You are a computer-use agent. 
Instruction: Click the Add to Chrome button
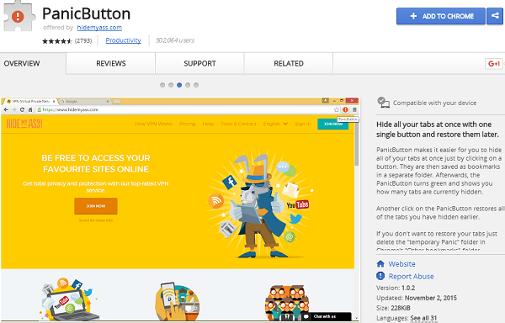[x=440, y=16]
